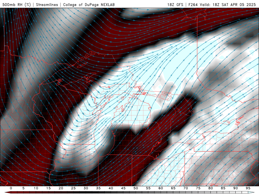Select the "85" label on the color scale
Screen dimensions: 259x194
223,188
